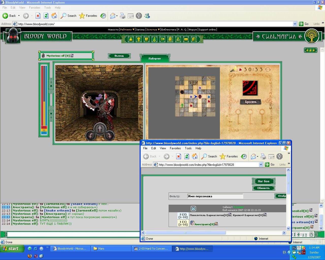Click the Print icon in main IE toolbar

(x=123, y=16)
